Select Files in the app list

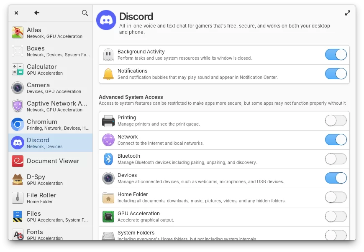[50, 216]
